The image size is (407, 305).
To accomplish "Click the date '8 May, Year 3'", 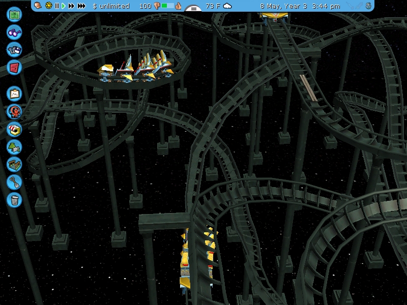I will coord(283,6).
